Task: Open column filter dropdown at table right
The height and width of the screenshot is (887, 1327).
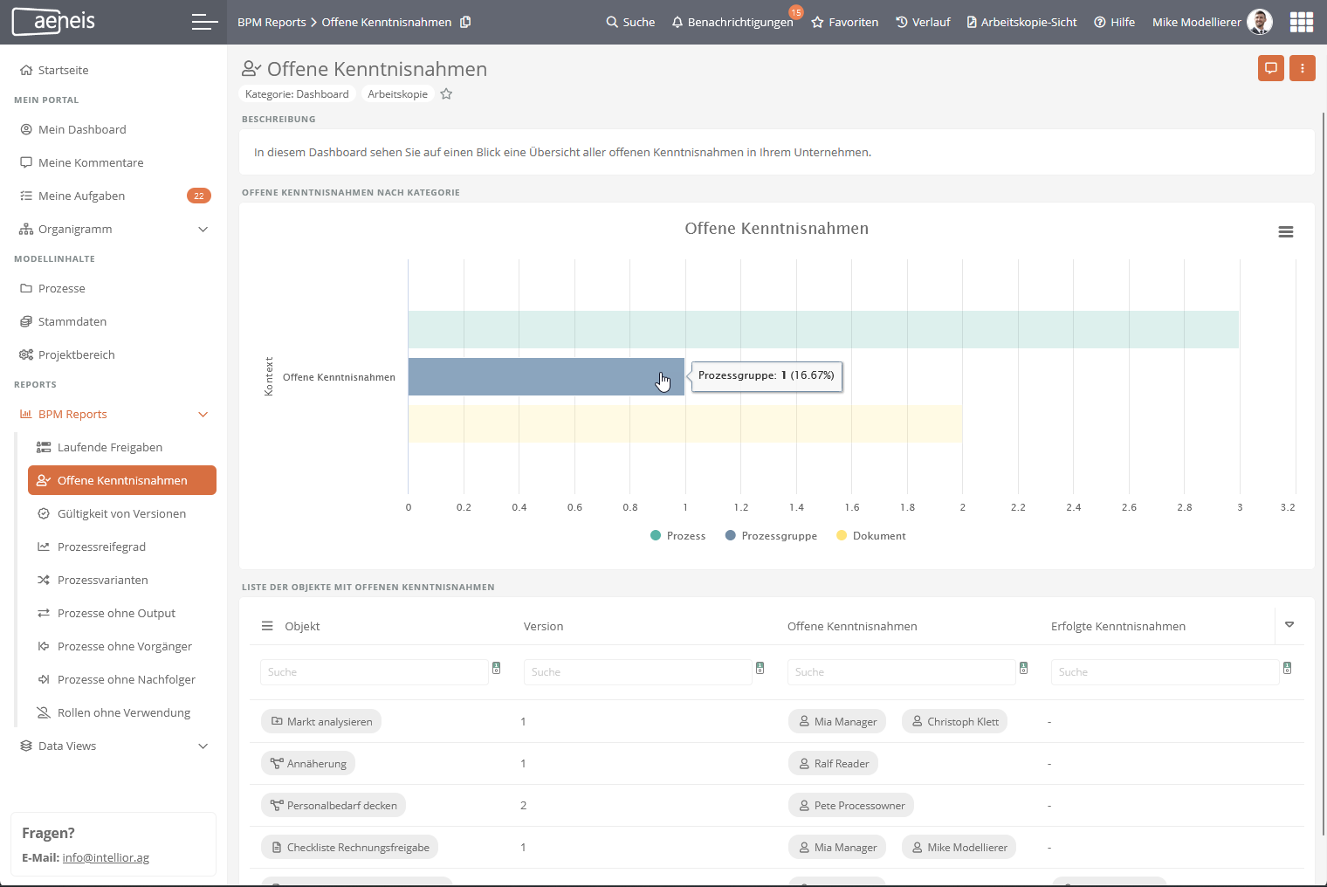Action: coord(1289,624)
